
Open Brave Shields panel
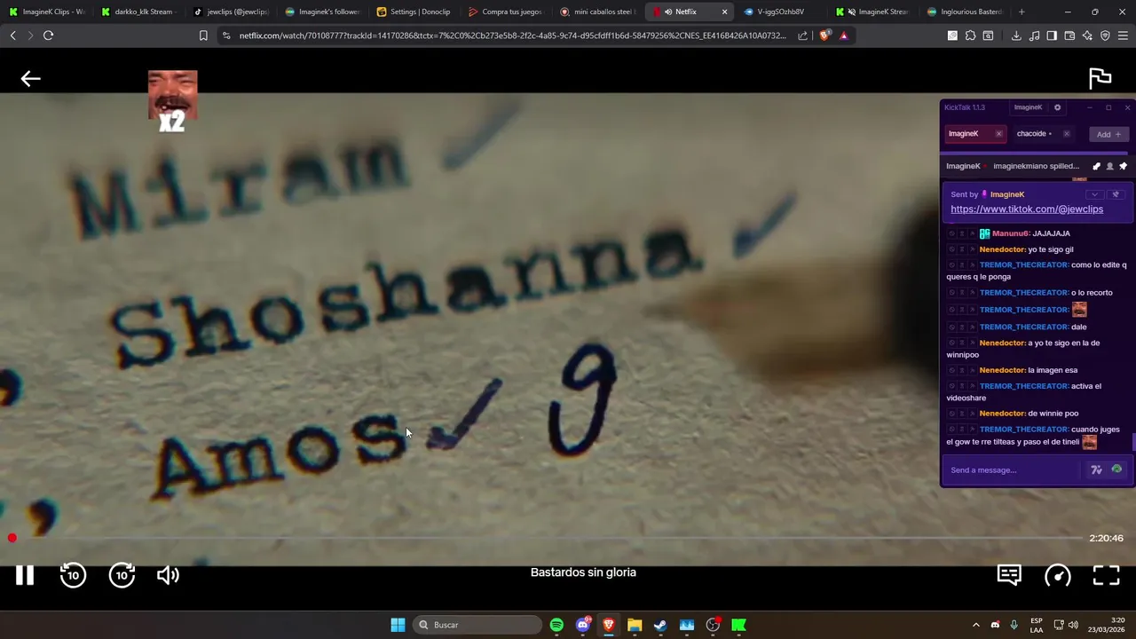825,35
